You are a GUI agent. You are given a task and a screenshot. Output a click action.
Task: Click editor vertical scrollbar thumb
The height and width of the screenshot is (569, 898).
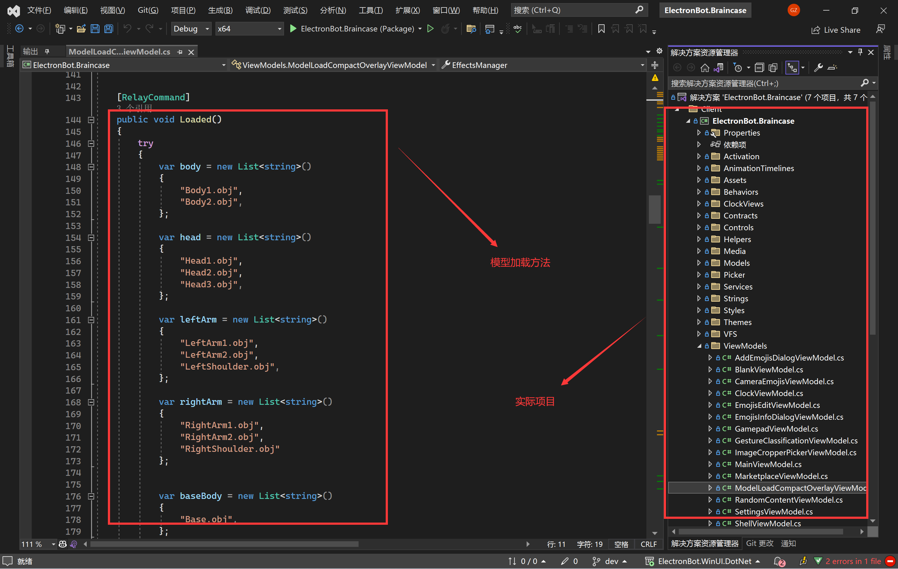[x=654, y=209]
